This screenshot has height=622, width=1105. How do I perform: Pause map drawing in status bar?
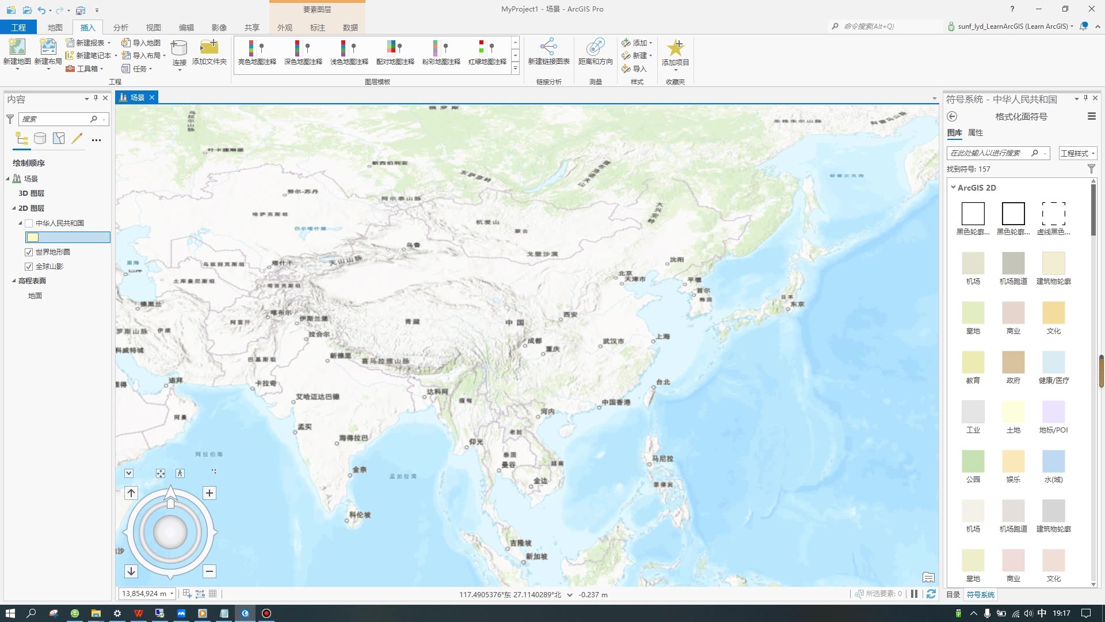(914, 594)
